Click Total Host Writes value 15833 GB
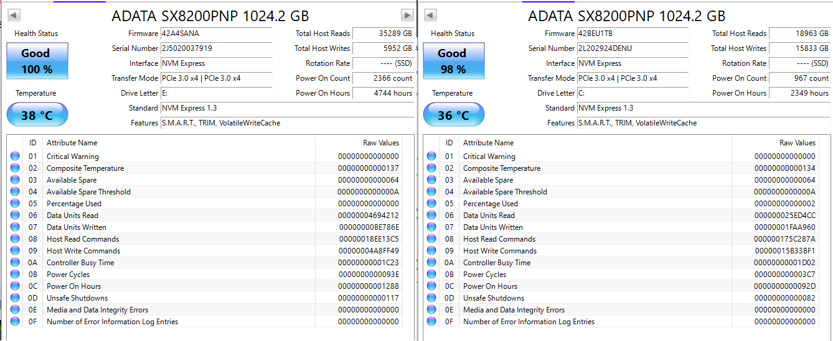The width and height of the screenshot is (833, 341). 800,48
